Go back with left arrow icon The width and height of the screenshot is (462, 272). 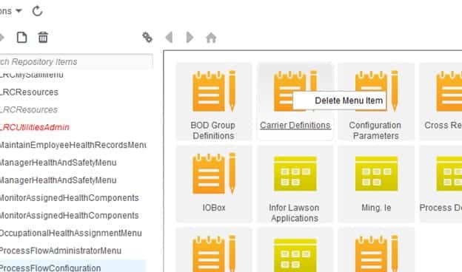click(x=169, y=38)
